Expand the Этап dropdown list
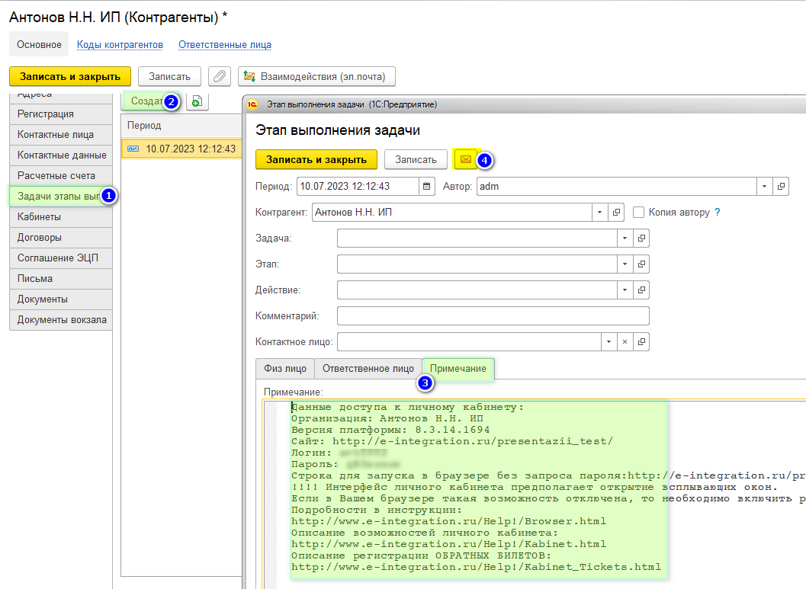 [x=625, y=264]
